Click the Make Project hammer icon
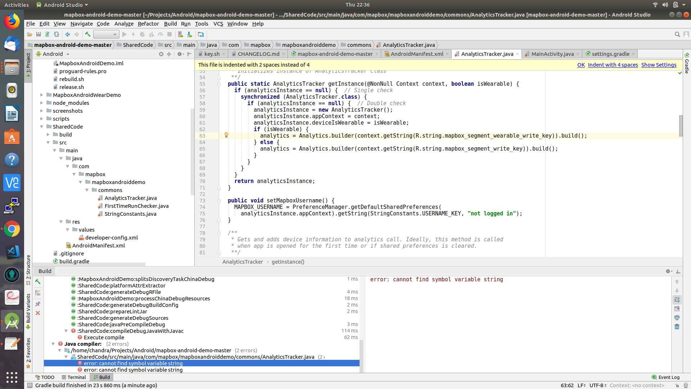The image size is (691, 389). 87,34
